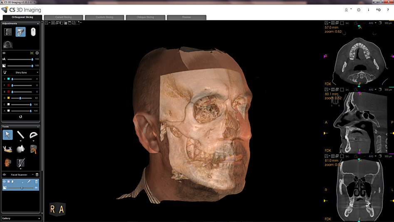Open user account dropdown arrow in header
Image resolution: width=394 pixels, height=222 pixels.
(x=351, y=9)
